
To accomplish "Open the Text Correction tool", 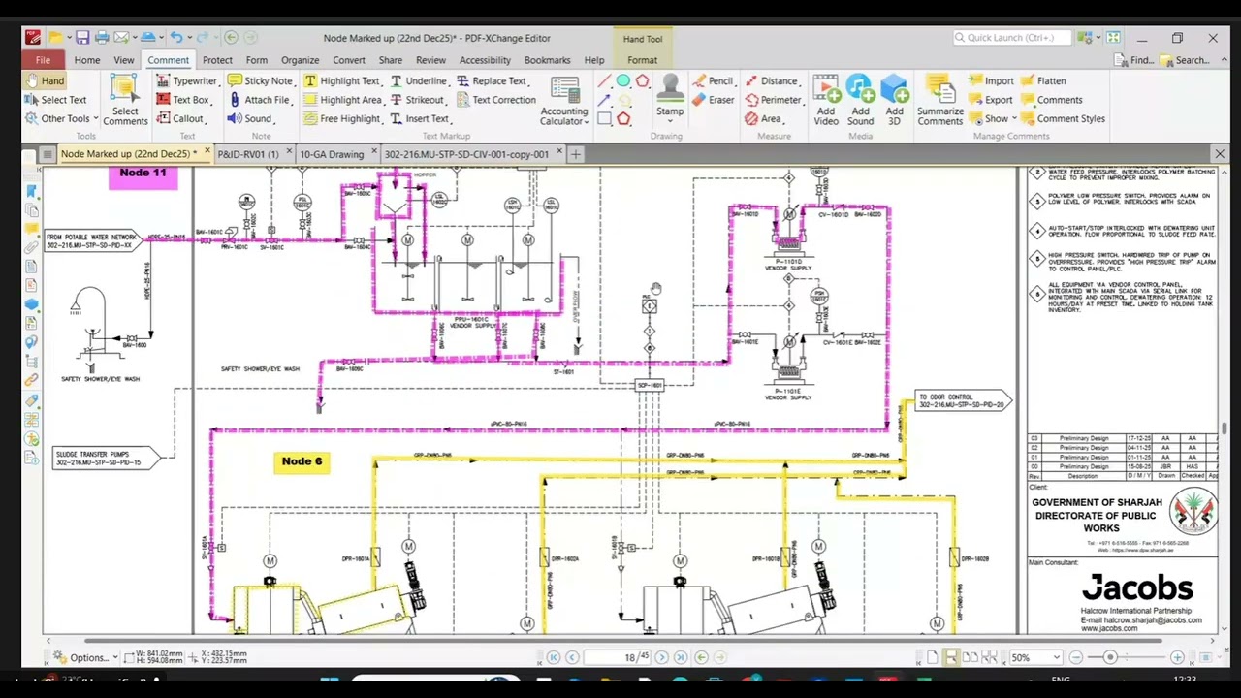I will coord(495,100).
